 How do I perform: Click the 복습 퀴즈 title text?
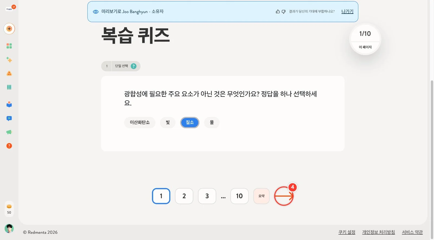(136, 36)
